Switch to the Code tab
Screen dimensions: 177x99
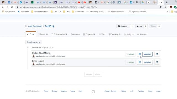tap(31, 34)
